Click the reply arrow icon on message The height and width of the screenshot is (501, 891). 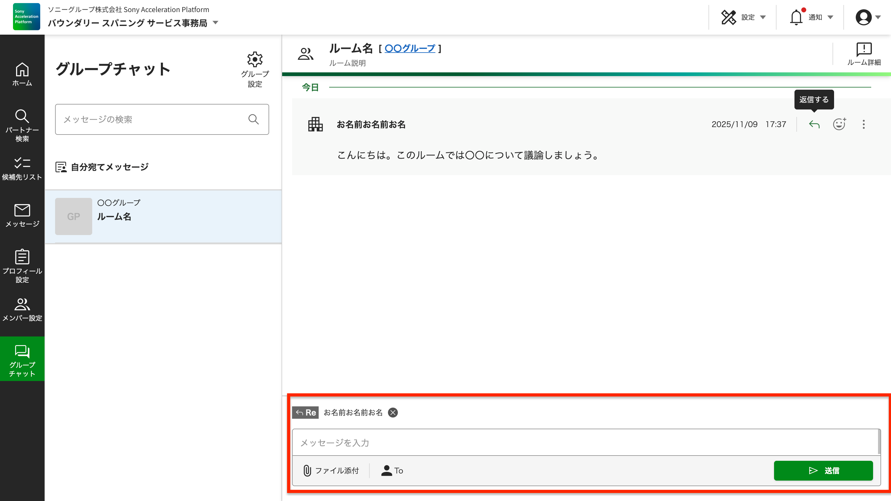[814, 124]
